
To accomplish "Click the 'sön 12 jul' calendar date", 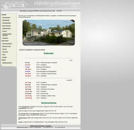I will [x=28, y=69].
